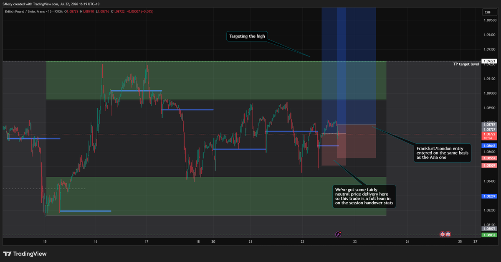Viewport: 501px width, 262px height.
Task: Click the 1.08900 price scale tick
Action: pos(489,108)
